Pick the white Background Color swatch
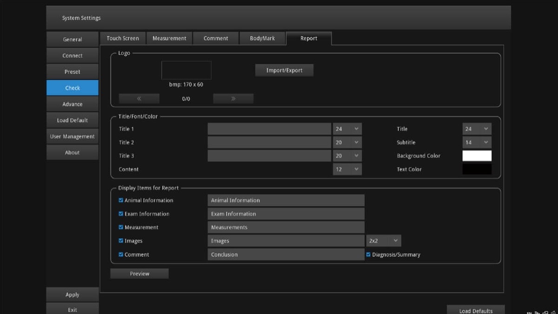The image size is (558, 314). point(477,156)
